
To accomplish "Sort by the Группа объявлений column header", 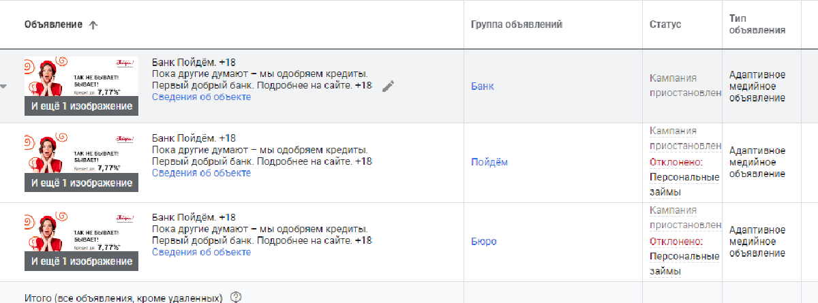I will 516,25.
